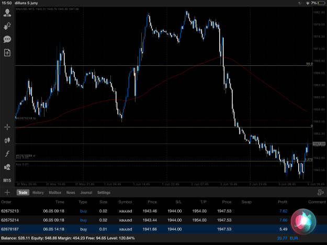Image resolution: width=327 pixels, height=245 pixels.
Task: Tap the new chart document-plus icon
Action: coord(7,53)
